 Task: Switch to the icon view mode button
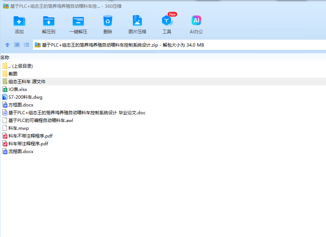click(17, 45)
